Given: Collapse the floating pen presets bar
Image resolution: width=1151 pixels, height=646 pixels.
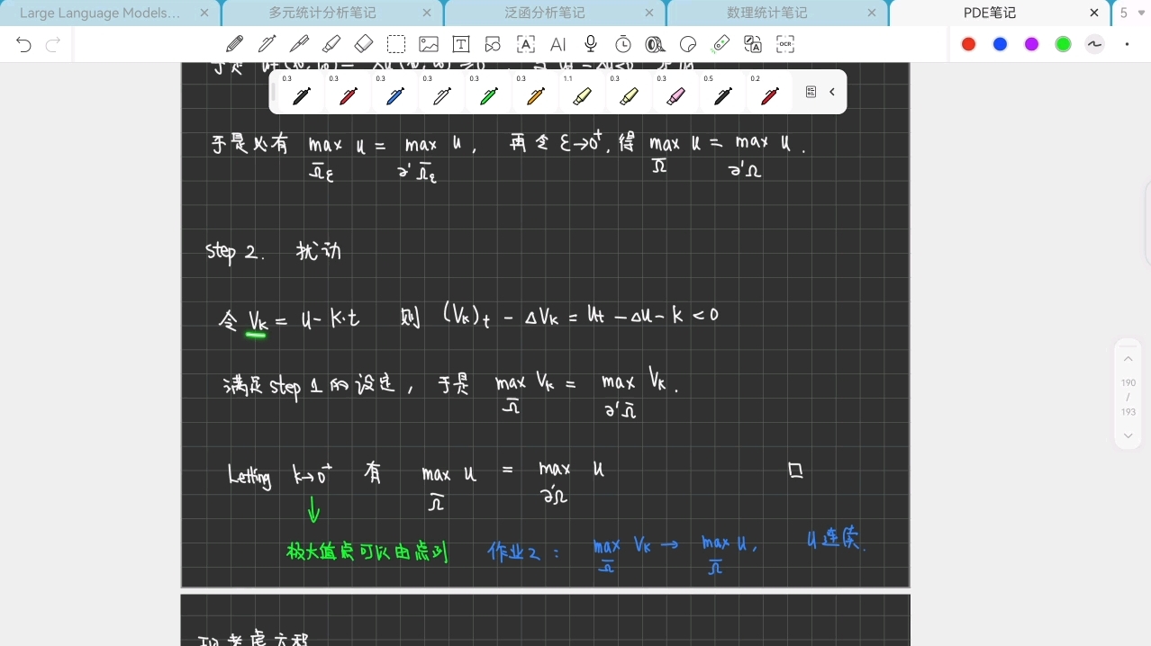Looking at the screenshot, I should tap(832, 92).
